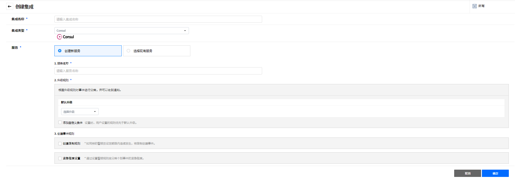Screen dimensions: 515x180
Task: Tick the 创建限制规则 checkbox
Action: tap(60, 144)
